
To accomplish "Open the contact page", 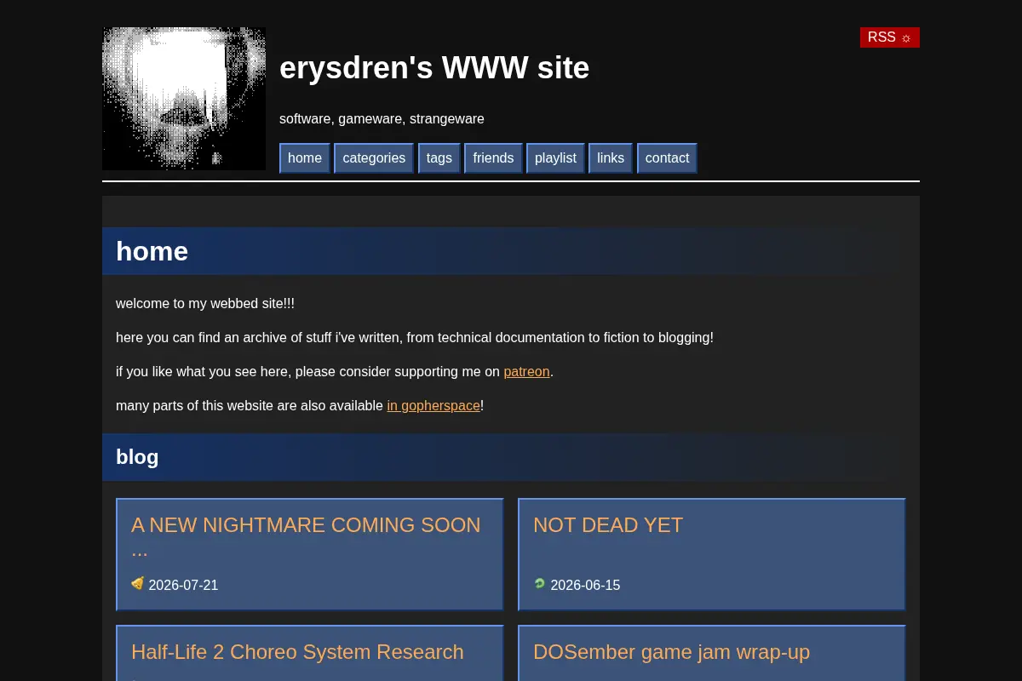I will coord(667,158).
